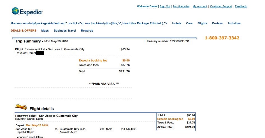The image size is (265, 138).
Task: Open Customer Support page
Action: point(221,6)
